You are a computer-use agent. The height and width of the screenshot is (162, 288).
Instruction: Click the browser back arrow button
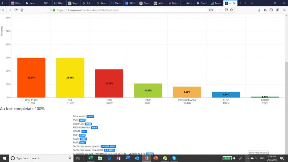(x=4, y=10)
